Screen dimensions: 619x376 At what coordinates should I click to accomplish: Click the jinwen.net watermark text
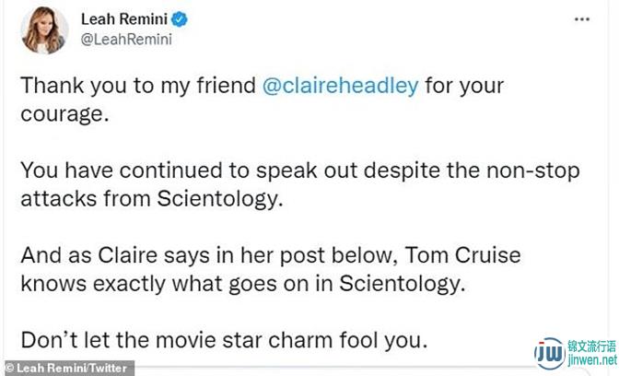tap(592, 360)
